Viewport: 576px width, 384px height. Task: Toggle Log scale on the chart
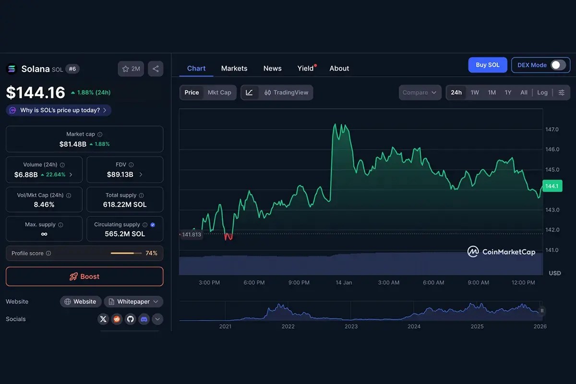pos(542,92)
